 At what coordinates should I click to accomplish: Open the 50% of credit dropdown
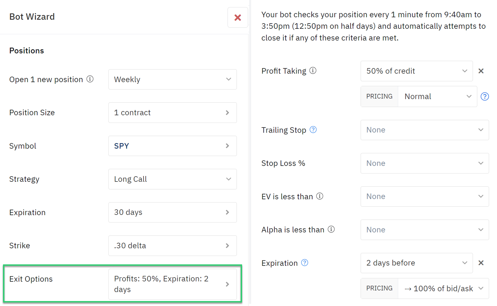click(416, 71)
